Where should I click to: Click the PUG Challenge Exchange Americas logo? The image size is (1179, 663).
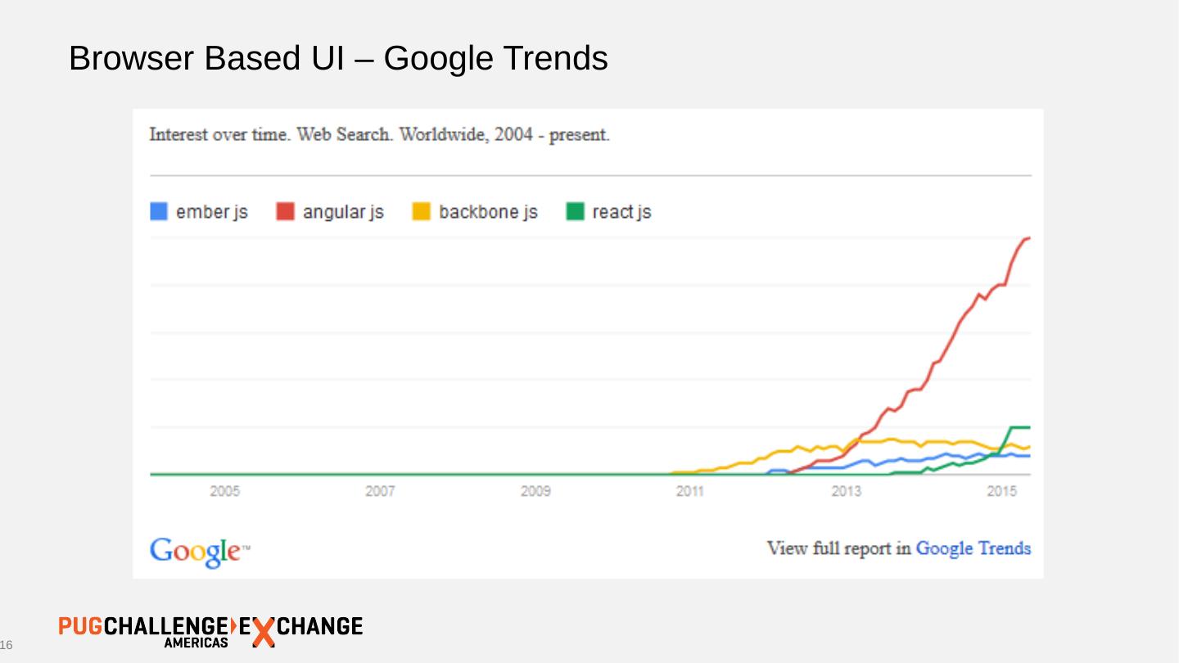[x=210, y=630]
